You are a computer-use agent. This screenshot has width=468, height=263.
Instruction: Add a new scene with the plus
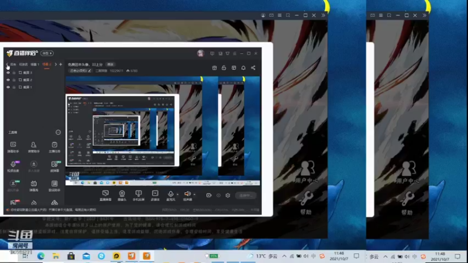61,64
